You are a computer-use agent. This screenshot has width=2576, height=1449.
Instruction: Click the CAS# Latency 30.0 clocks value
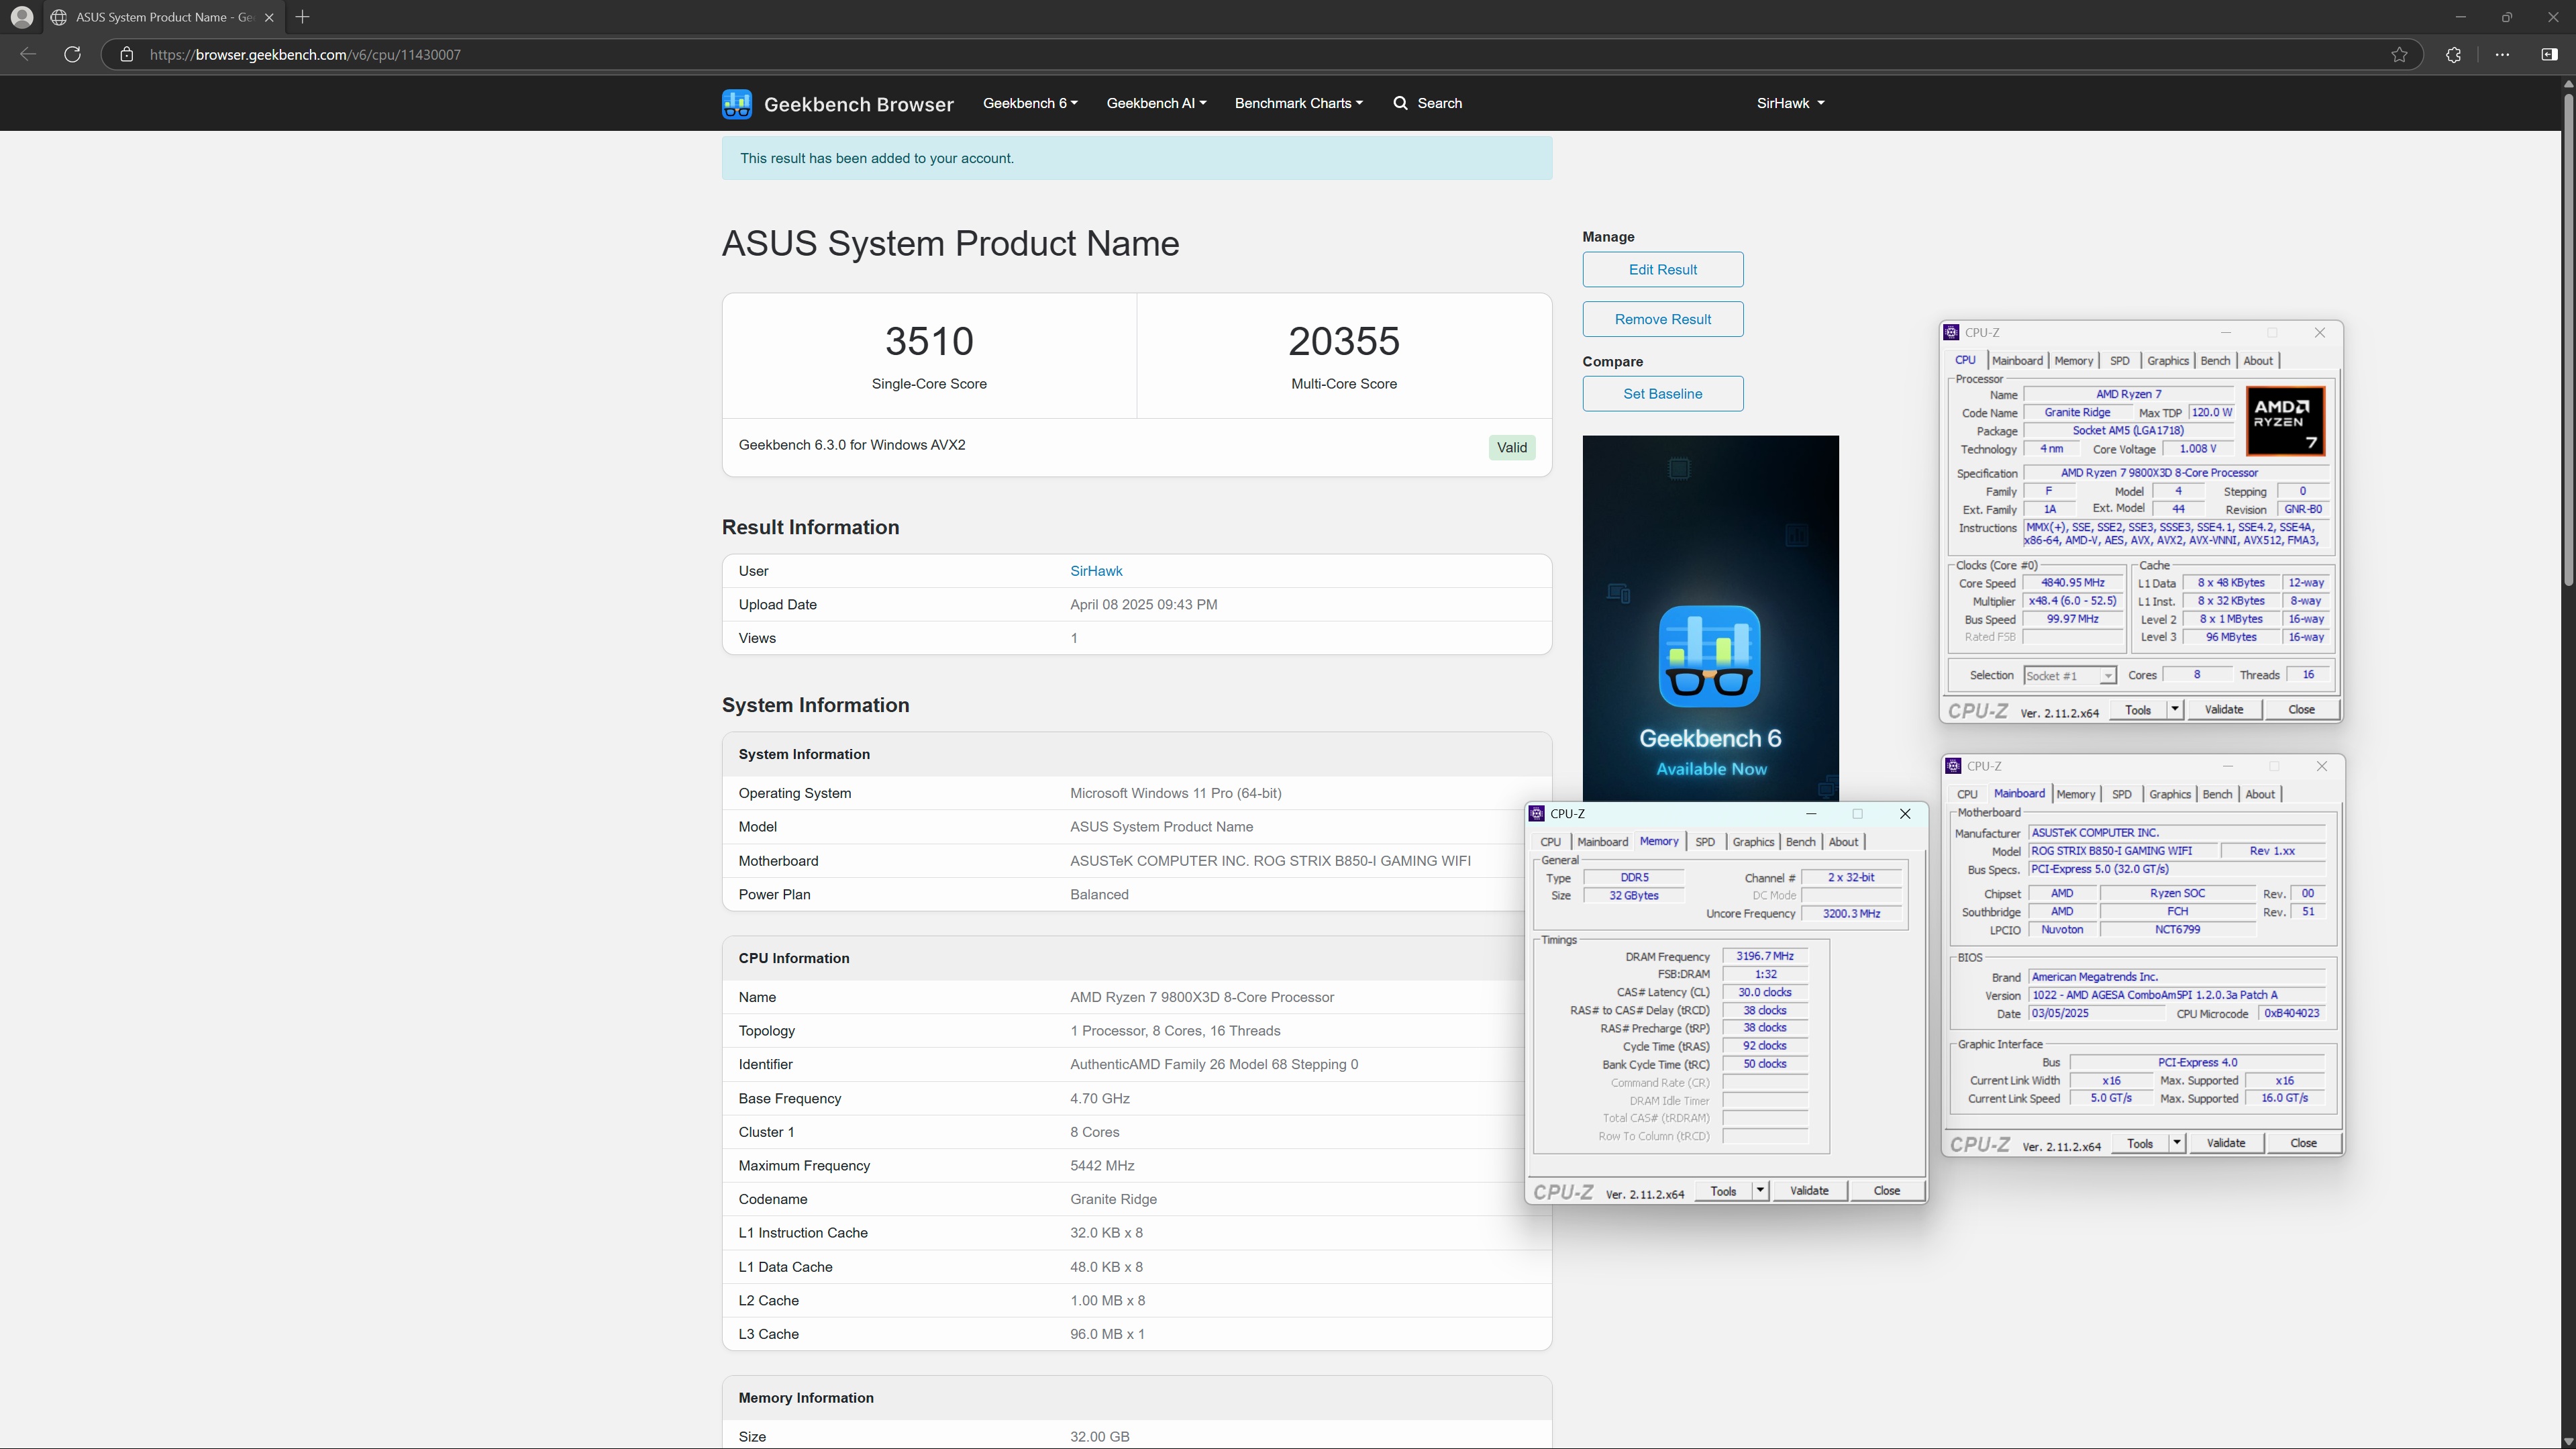pyautogui.click(x=1764, y=993)
